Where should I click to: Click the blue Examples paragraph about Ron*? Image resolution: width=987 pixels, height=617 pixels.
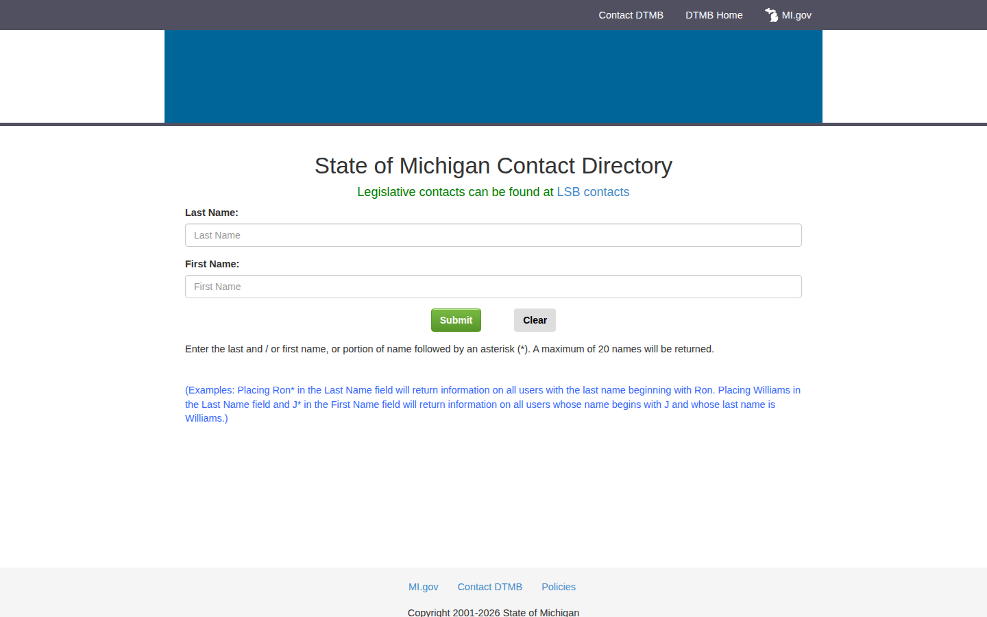tap(493, 404)
